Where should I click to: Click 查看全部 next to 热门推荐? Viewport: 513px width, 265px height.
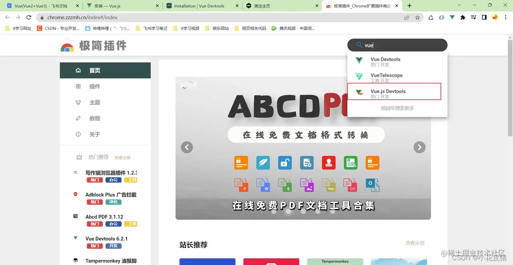point(122,157)
